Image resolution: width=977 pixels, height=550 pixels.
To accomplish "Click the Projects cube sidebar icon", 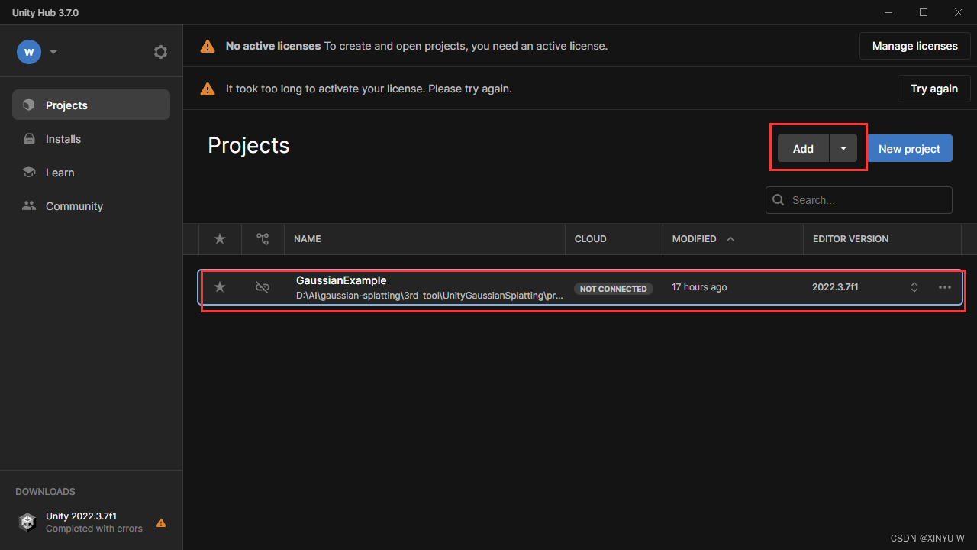I will (29, 105).
